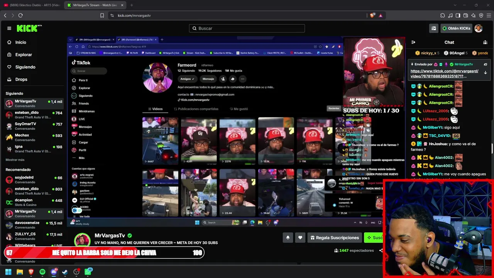
Task: Hide the pinned chat message
Action: point(486,64)
